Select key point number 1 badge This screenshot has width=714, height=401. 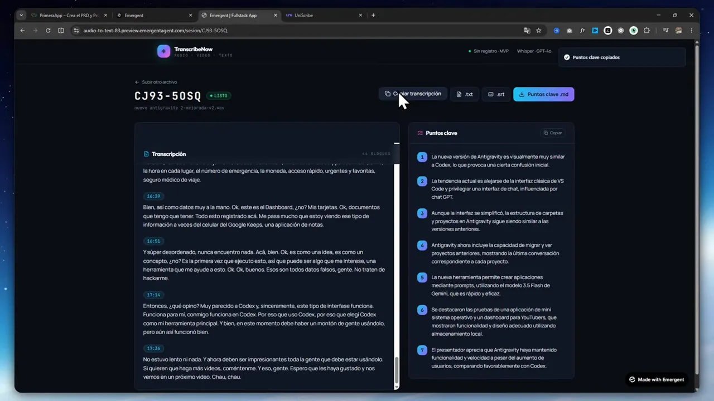(422, 157)
